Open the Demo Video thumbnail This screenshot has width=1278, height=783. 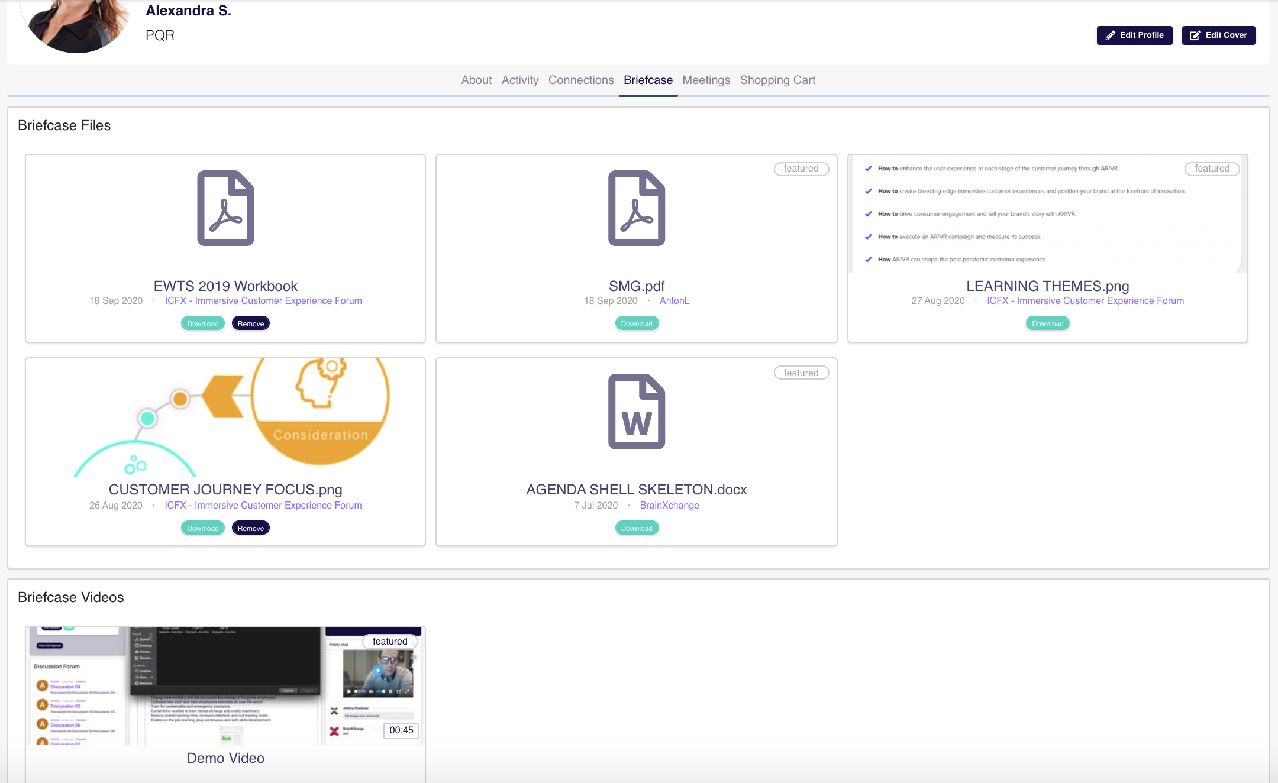225,686
